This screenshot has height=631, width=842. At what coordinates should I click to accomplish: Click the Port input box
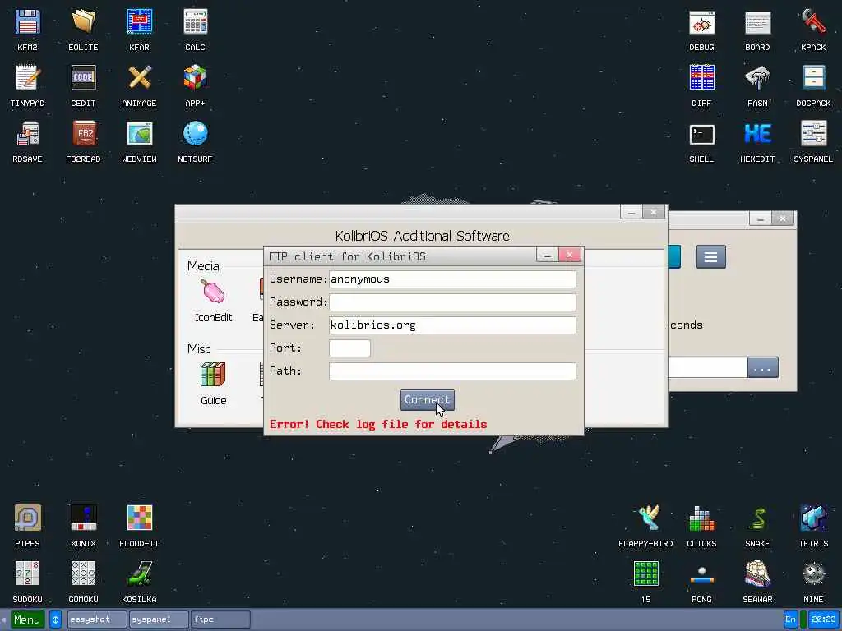click(349, 348)
